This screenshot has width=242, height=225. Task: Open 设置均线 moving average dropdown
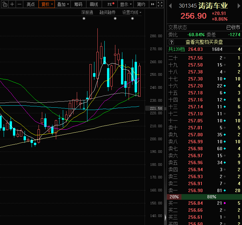[x=132, y=12]
